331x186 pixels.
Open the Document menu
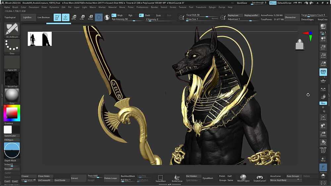coord(34,7)
